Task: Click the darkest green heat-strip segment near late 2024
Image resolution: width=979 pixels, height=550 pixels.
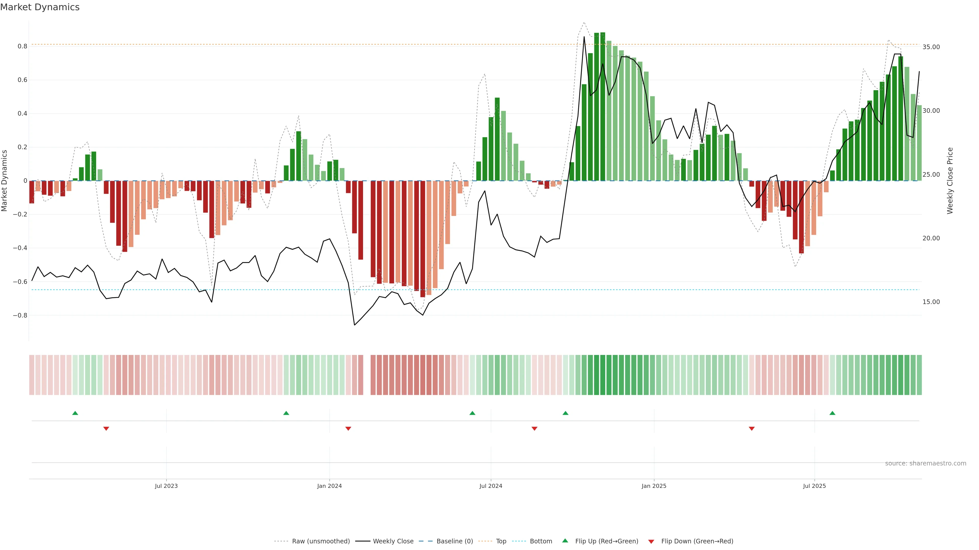Action: [x=602, y=375]
